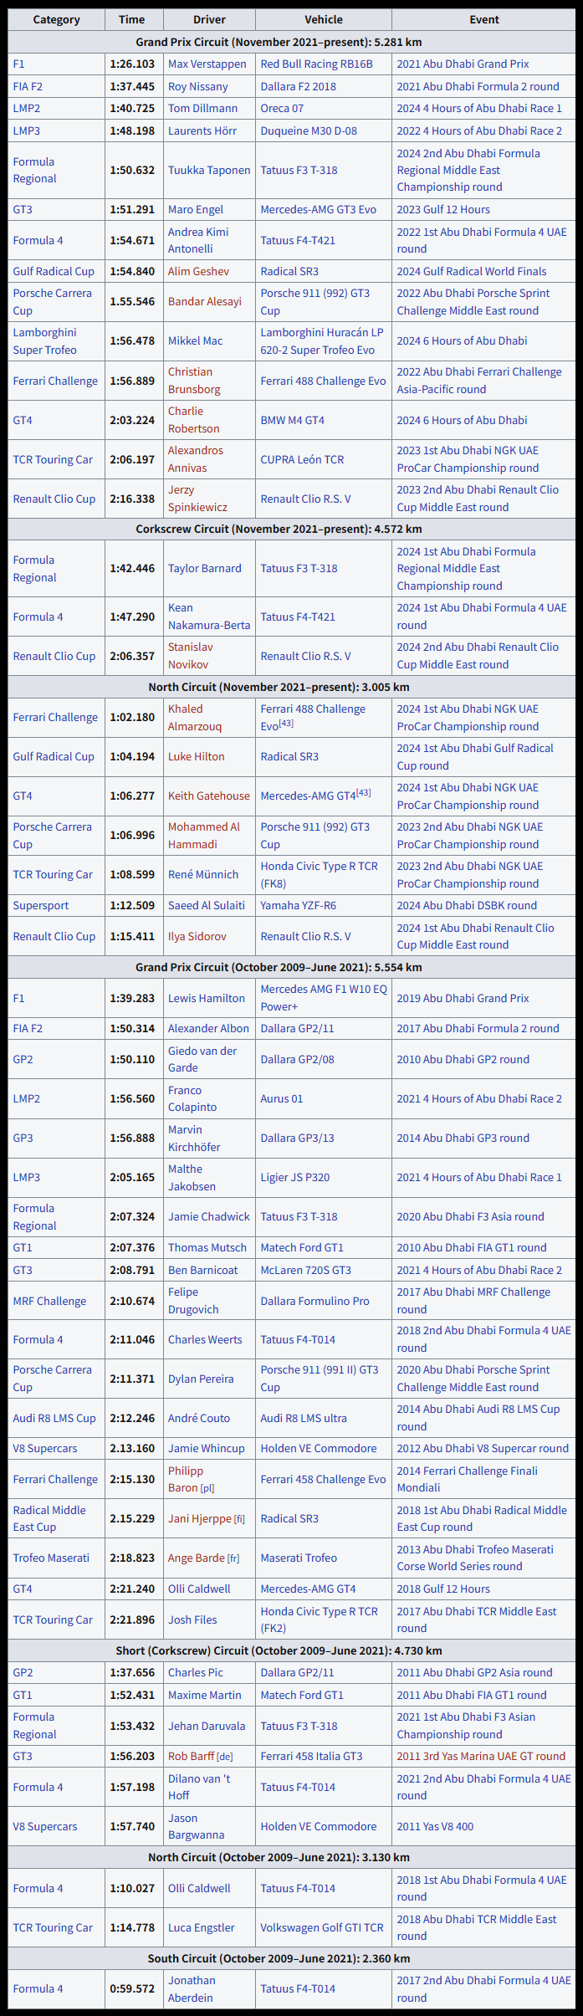Open the Trofeo Maserati category link
This screenshot has height=2016, width=583.
pos(51,1558)
